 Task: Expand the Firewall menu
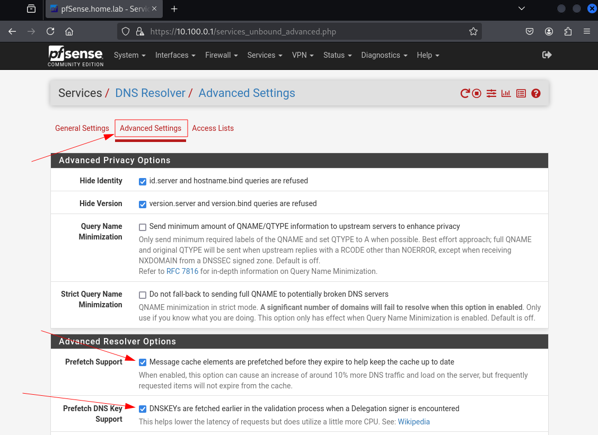222,55
